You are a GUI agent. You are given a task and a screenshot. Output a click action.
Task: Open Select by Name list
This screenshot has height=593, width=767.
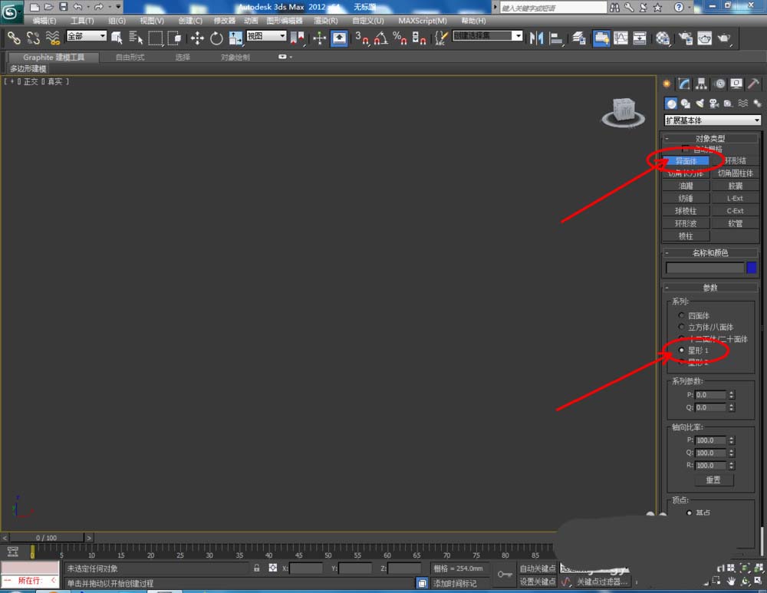point(136,38)
